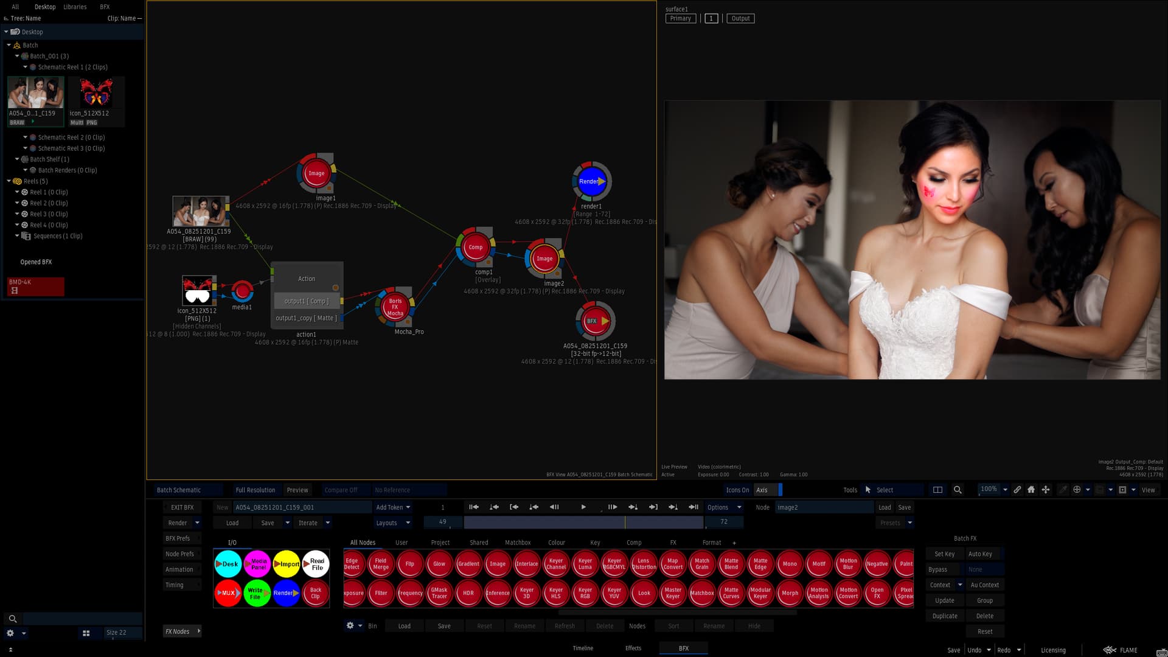Toggle Icons On in the viewport
This screenshot has width=1168, height=657.
tap(737, 490)
